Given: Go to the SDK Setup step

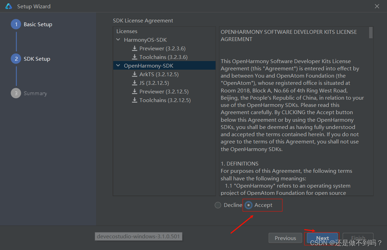Looking at the screenshot, I should tap(37, 59).
